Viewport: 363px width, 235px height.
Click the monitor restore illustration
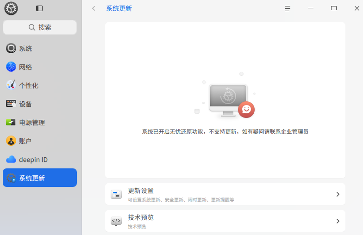click(x=228, y=100)
